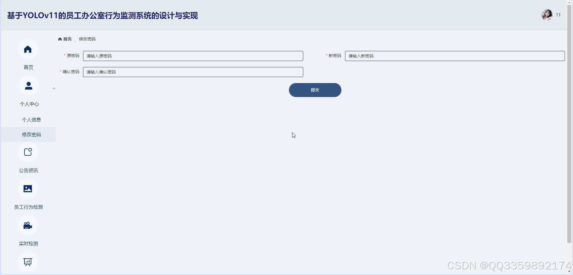Select the 实时检测 menu label

coord(28,243)
